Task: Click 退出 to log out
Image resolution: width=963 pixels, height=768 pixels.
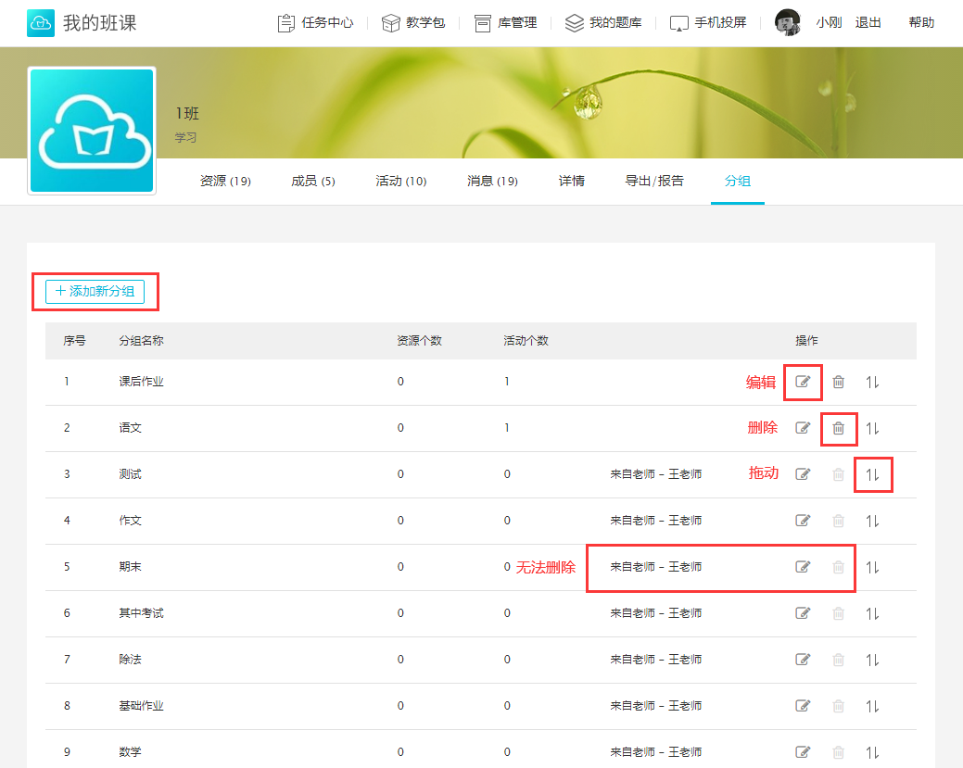Action: (868, 23)
